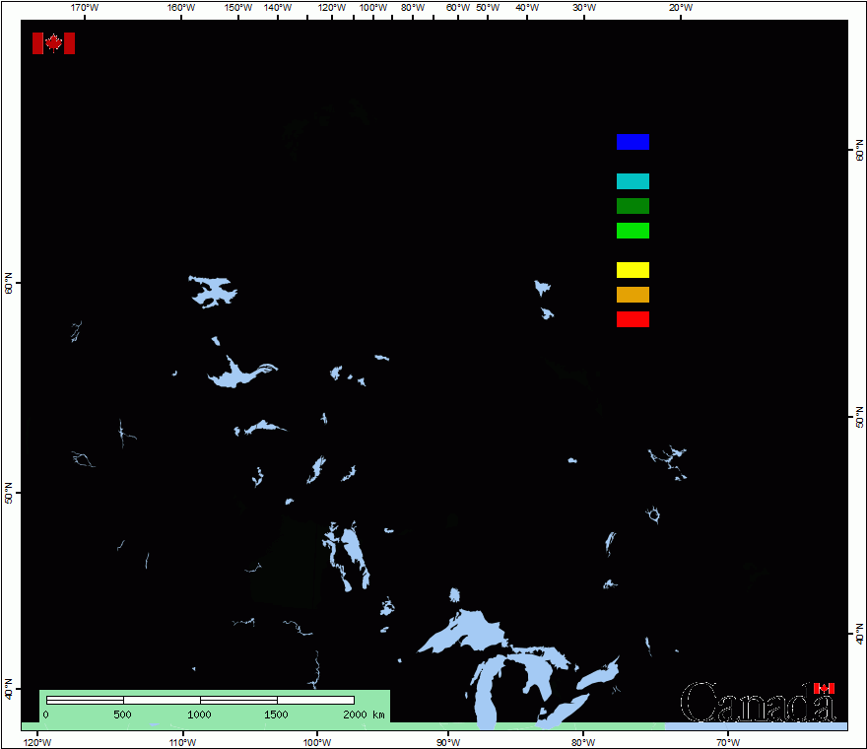Click the 90°W label on bottom axis
The image size is (867, 749).
[447, 741]
